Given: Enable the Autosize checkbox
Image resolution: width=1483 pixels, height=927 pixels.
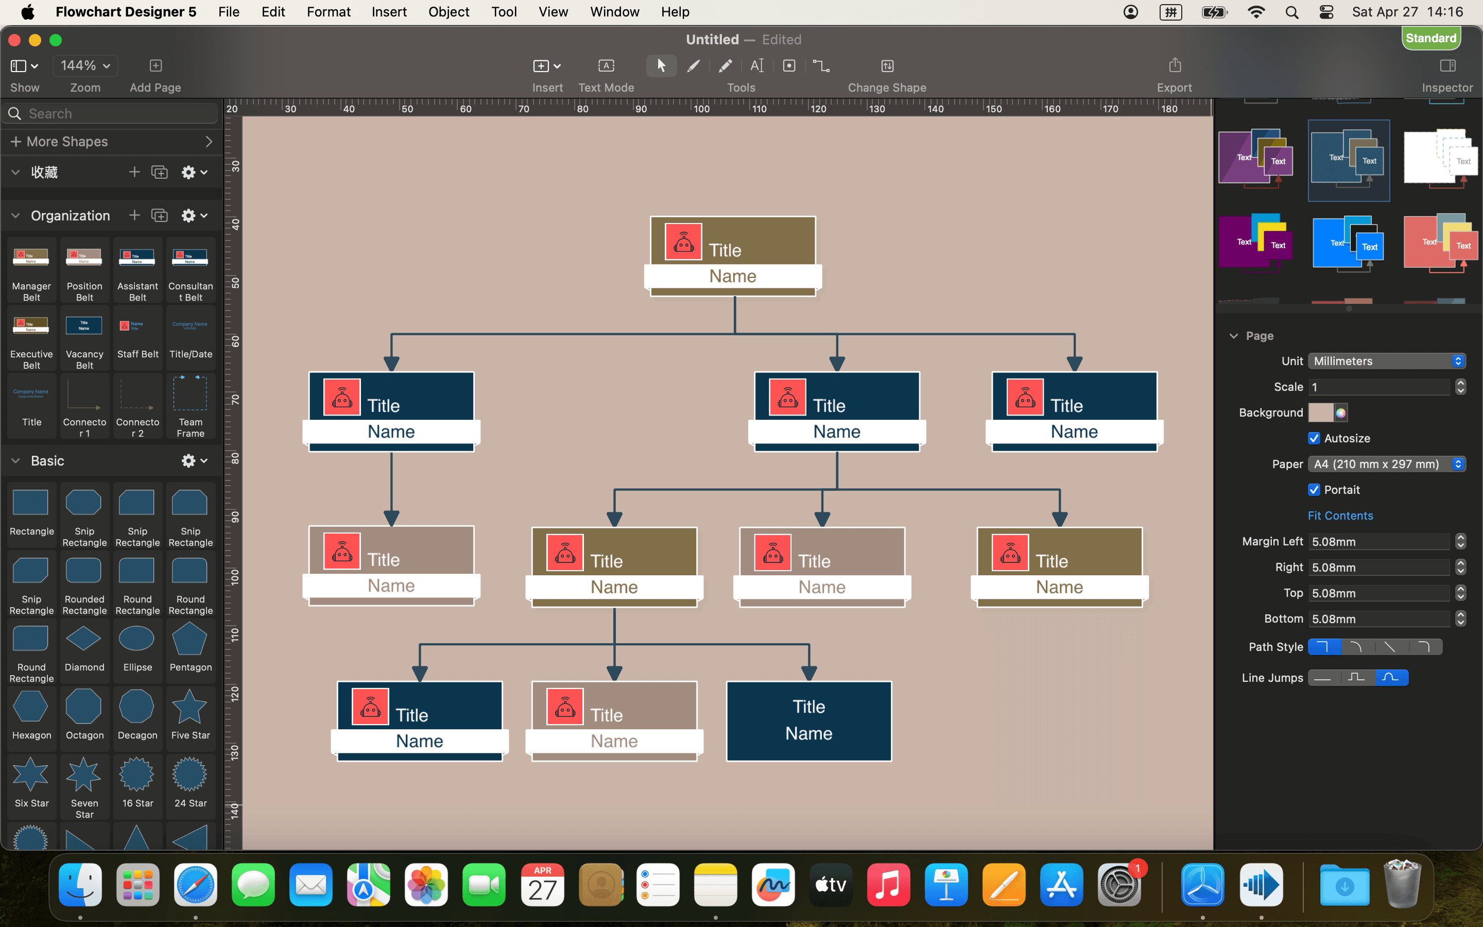Looking at the screenshot, I should pos(1314,438).
